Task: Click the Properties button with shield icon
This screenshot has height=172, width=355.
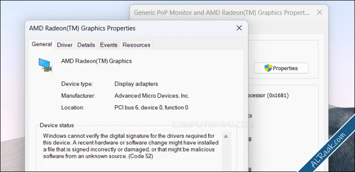Action: tap(281, 68)
